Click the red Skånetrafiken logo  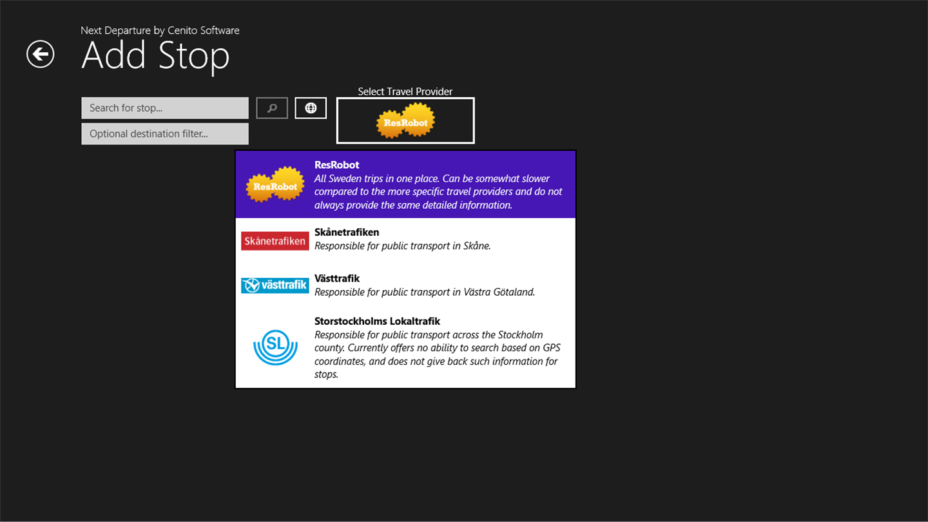point(275,241)
